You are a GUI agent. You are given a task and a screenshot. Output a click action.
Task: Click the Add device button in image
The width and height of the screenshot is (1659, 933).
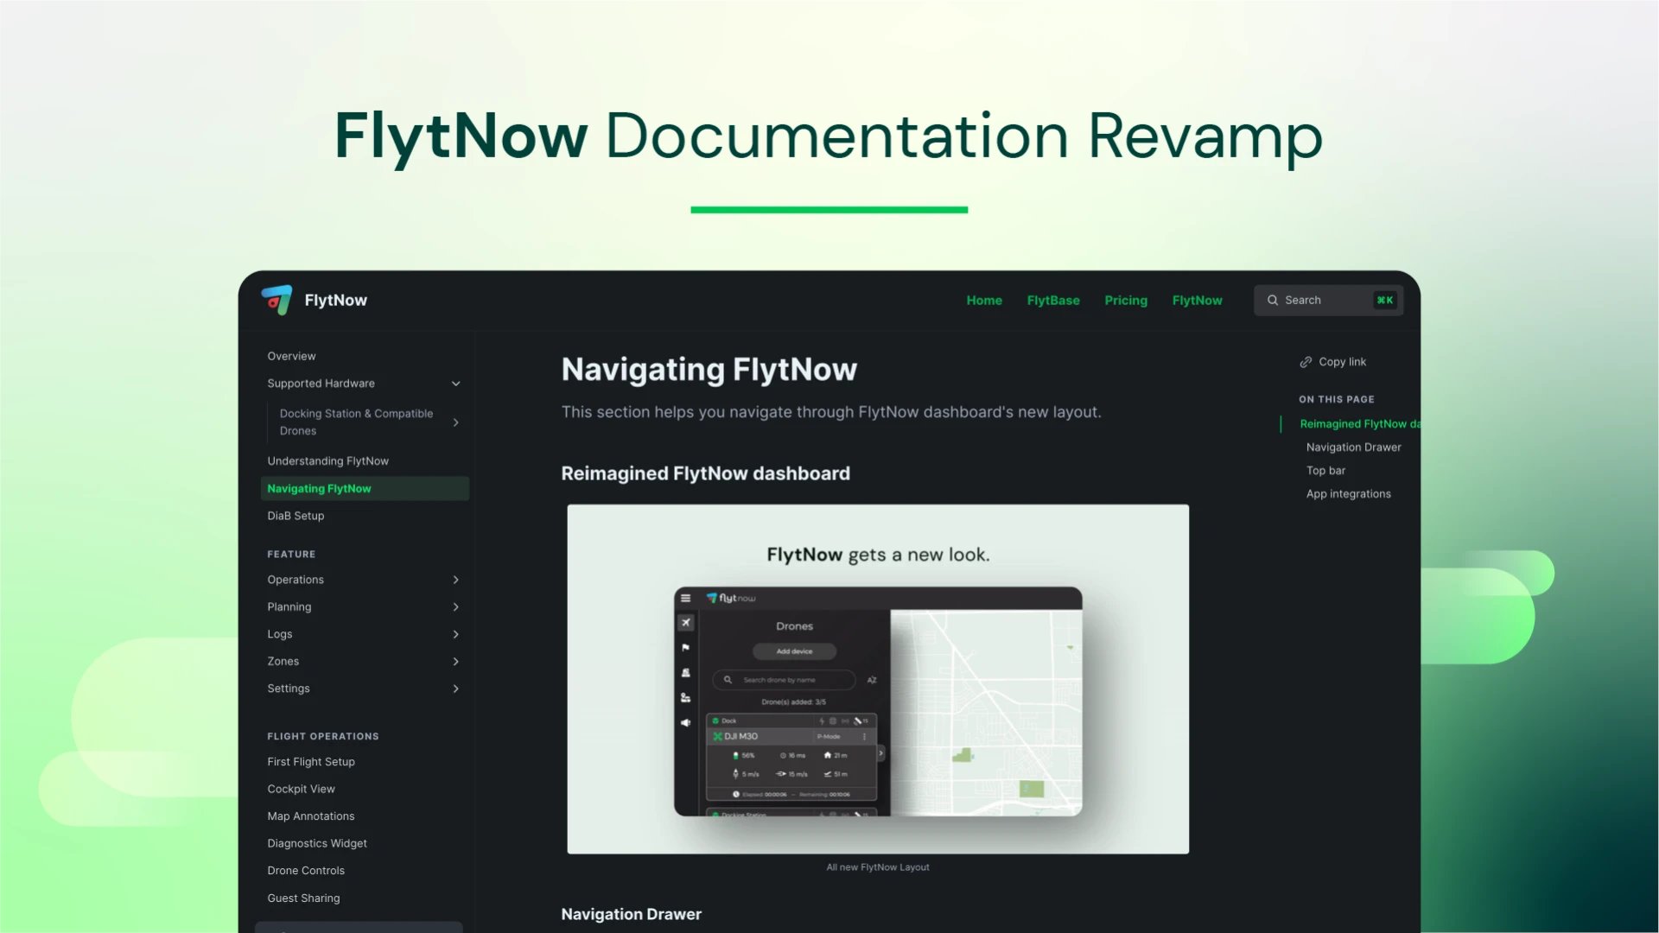click(794, 651)
